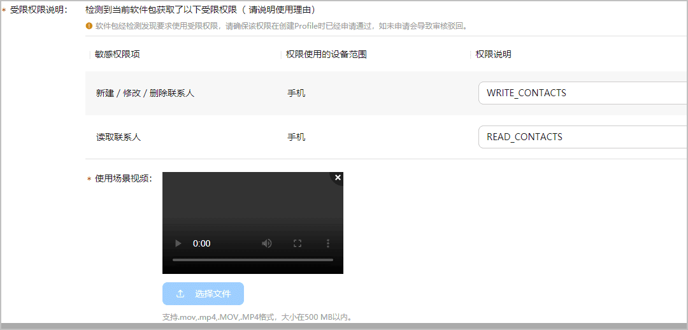This screenshot has height=330, width=688.
Task: Click the upload arrow icon on 选择文件
Action: pyautogui.click(x=180, y=294)
